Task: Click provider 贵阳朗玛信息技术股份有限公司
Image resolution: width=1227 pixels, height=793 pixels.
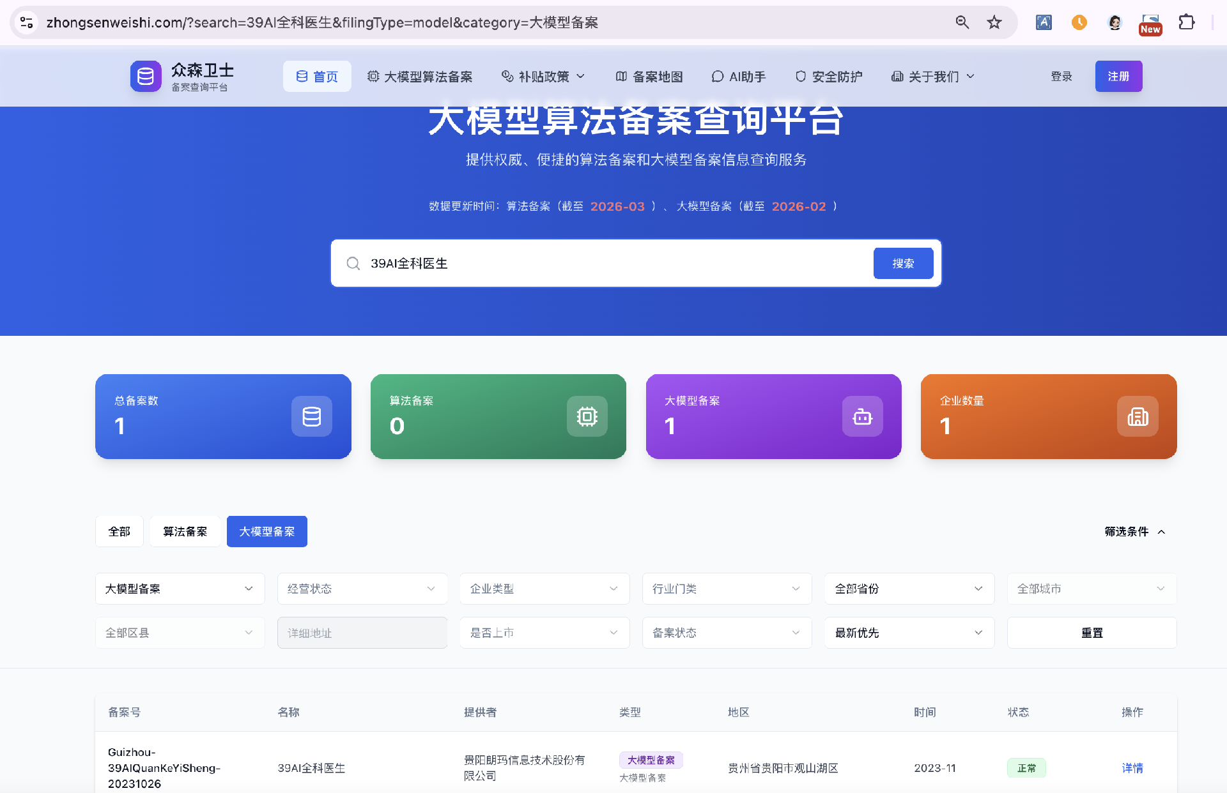Action: 525,768
